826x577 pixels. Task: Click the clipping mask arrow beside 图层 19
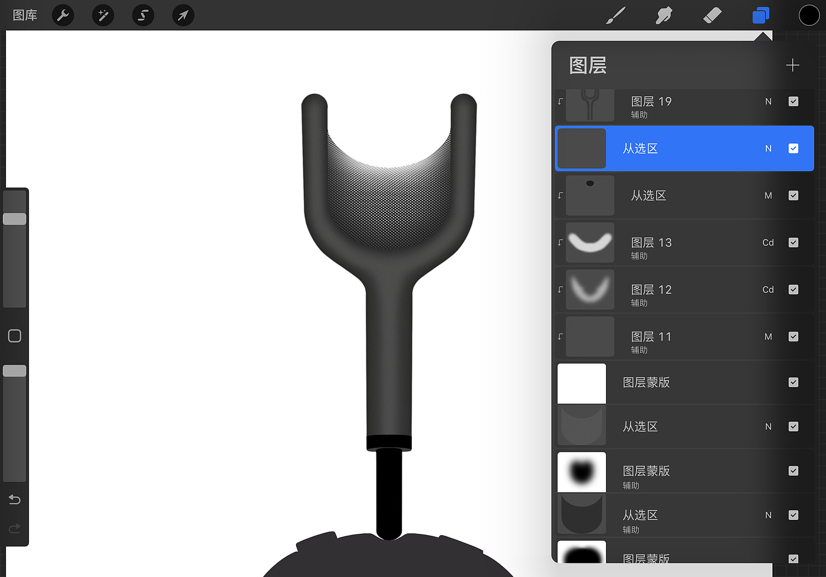(x=560, y=101)
